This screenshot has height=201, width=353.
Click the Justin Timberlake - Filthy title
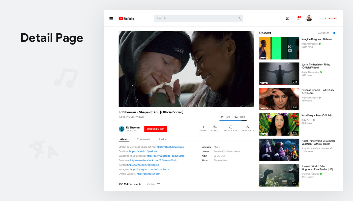[316, 66]
